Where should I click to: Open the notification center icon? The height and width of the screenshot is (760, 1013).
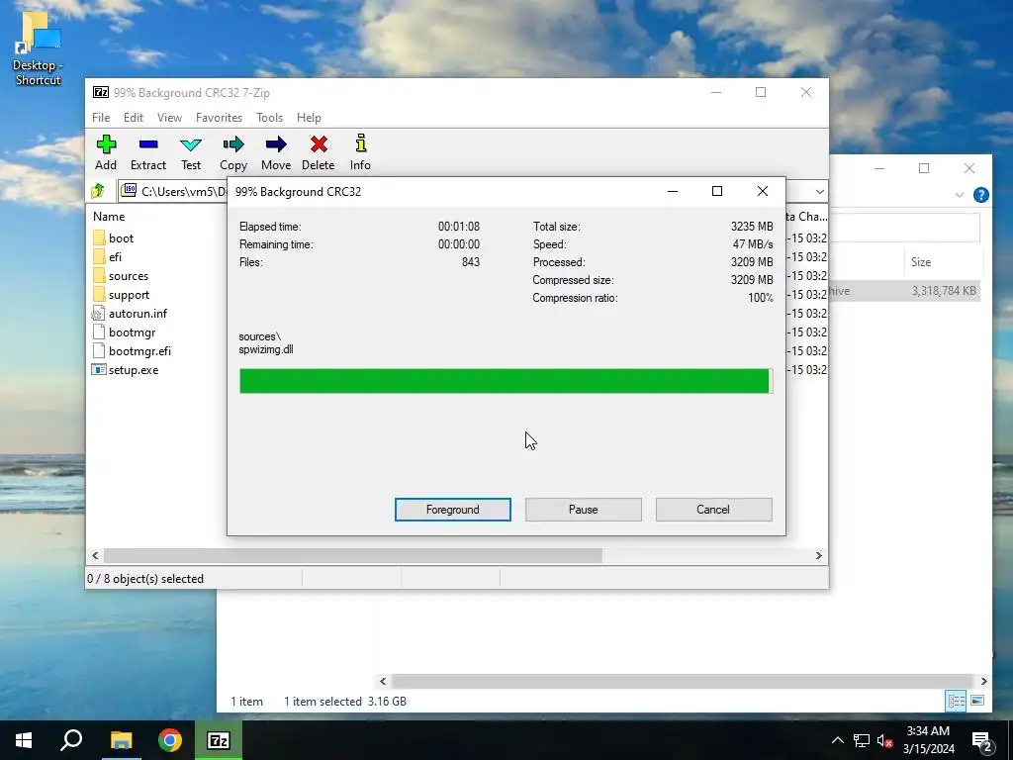click(x=982, y=741)
